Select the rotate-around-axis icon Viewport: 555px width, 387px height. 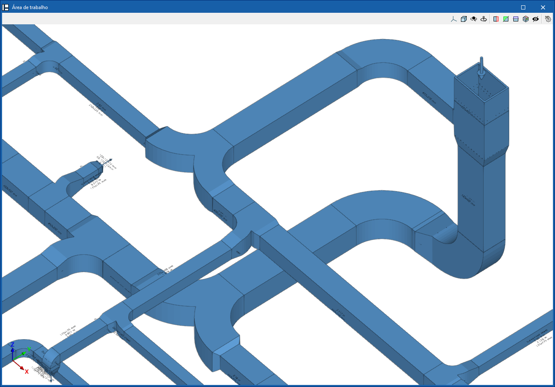(x=484, y=19)
